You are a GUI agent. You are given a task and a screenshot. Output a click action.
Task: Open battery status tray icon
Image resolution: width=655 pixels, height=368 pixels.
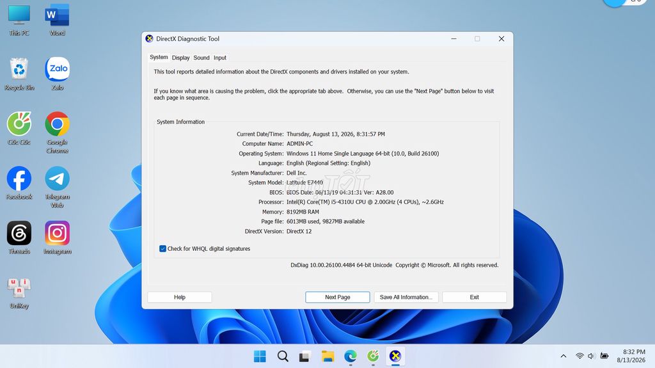604,356
